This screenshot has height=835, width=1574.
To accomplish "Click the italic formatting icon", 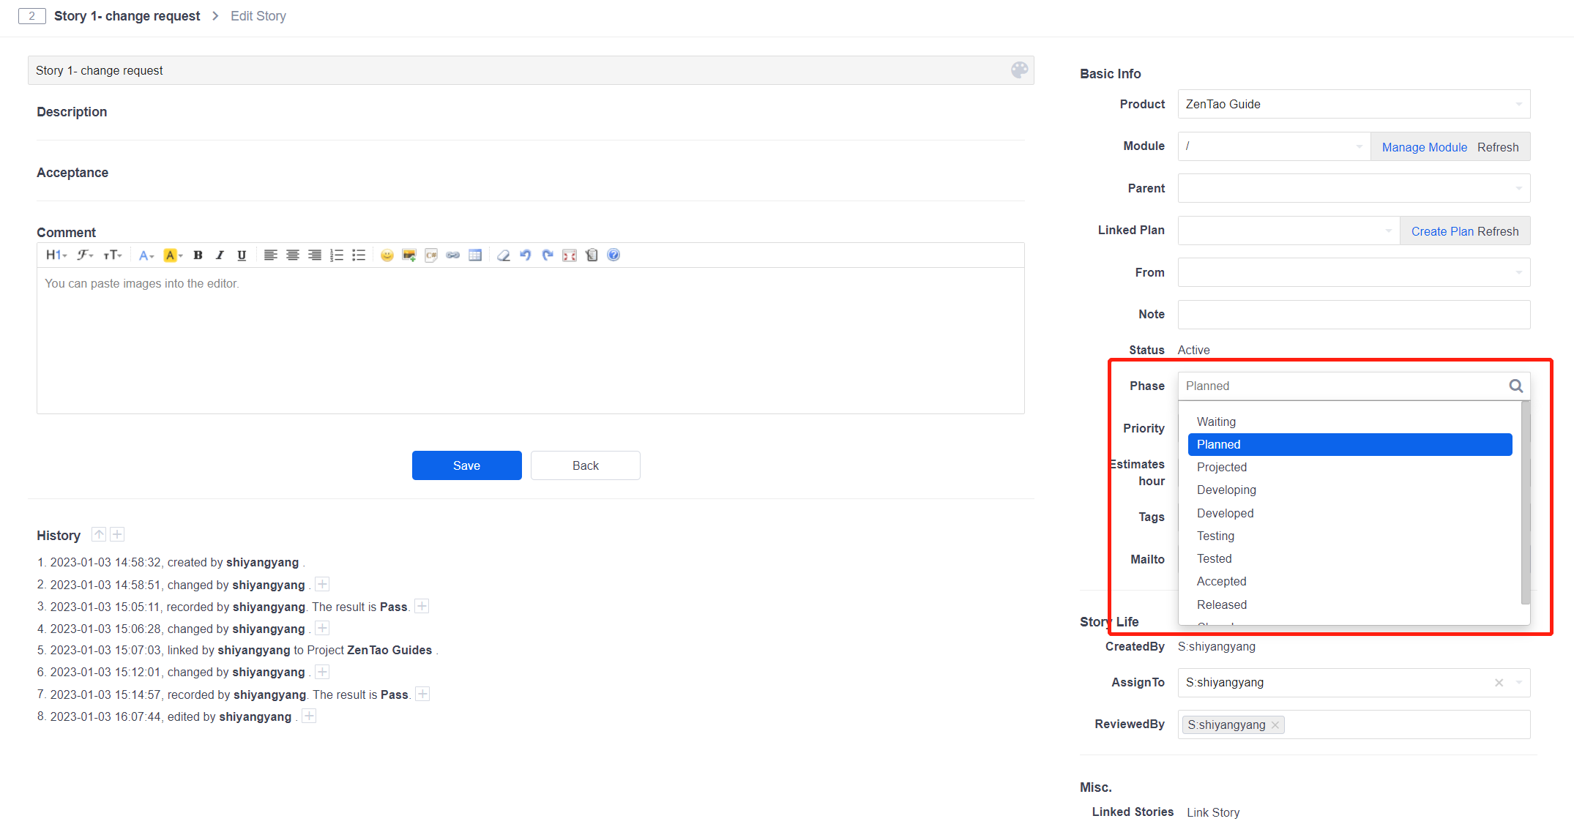I will pyautogui.click(x=220, y=255).
